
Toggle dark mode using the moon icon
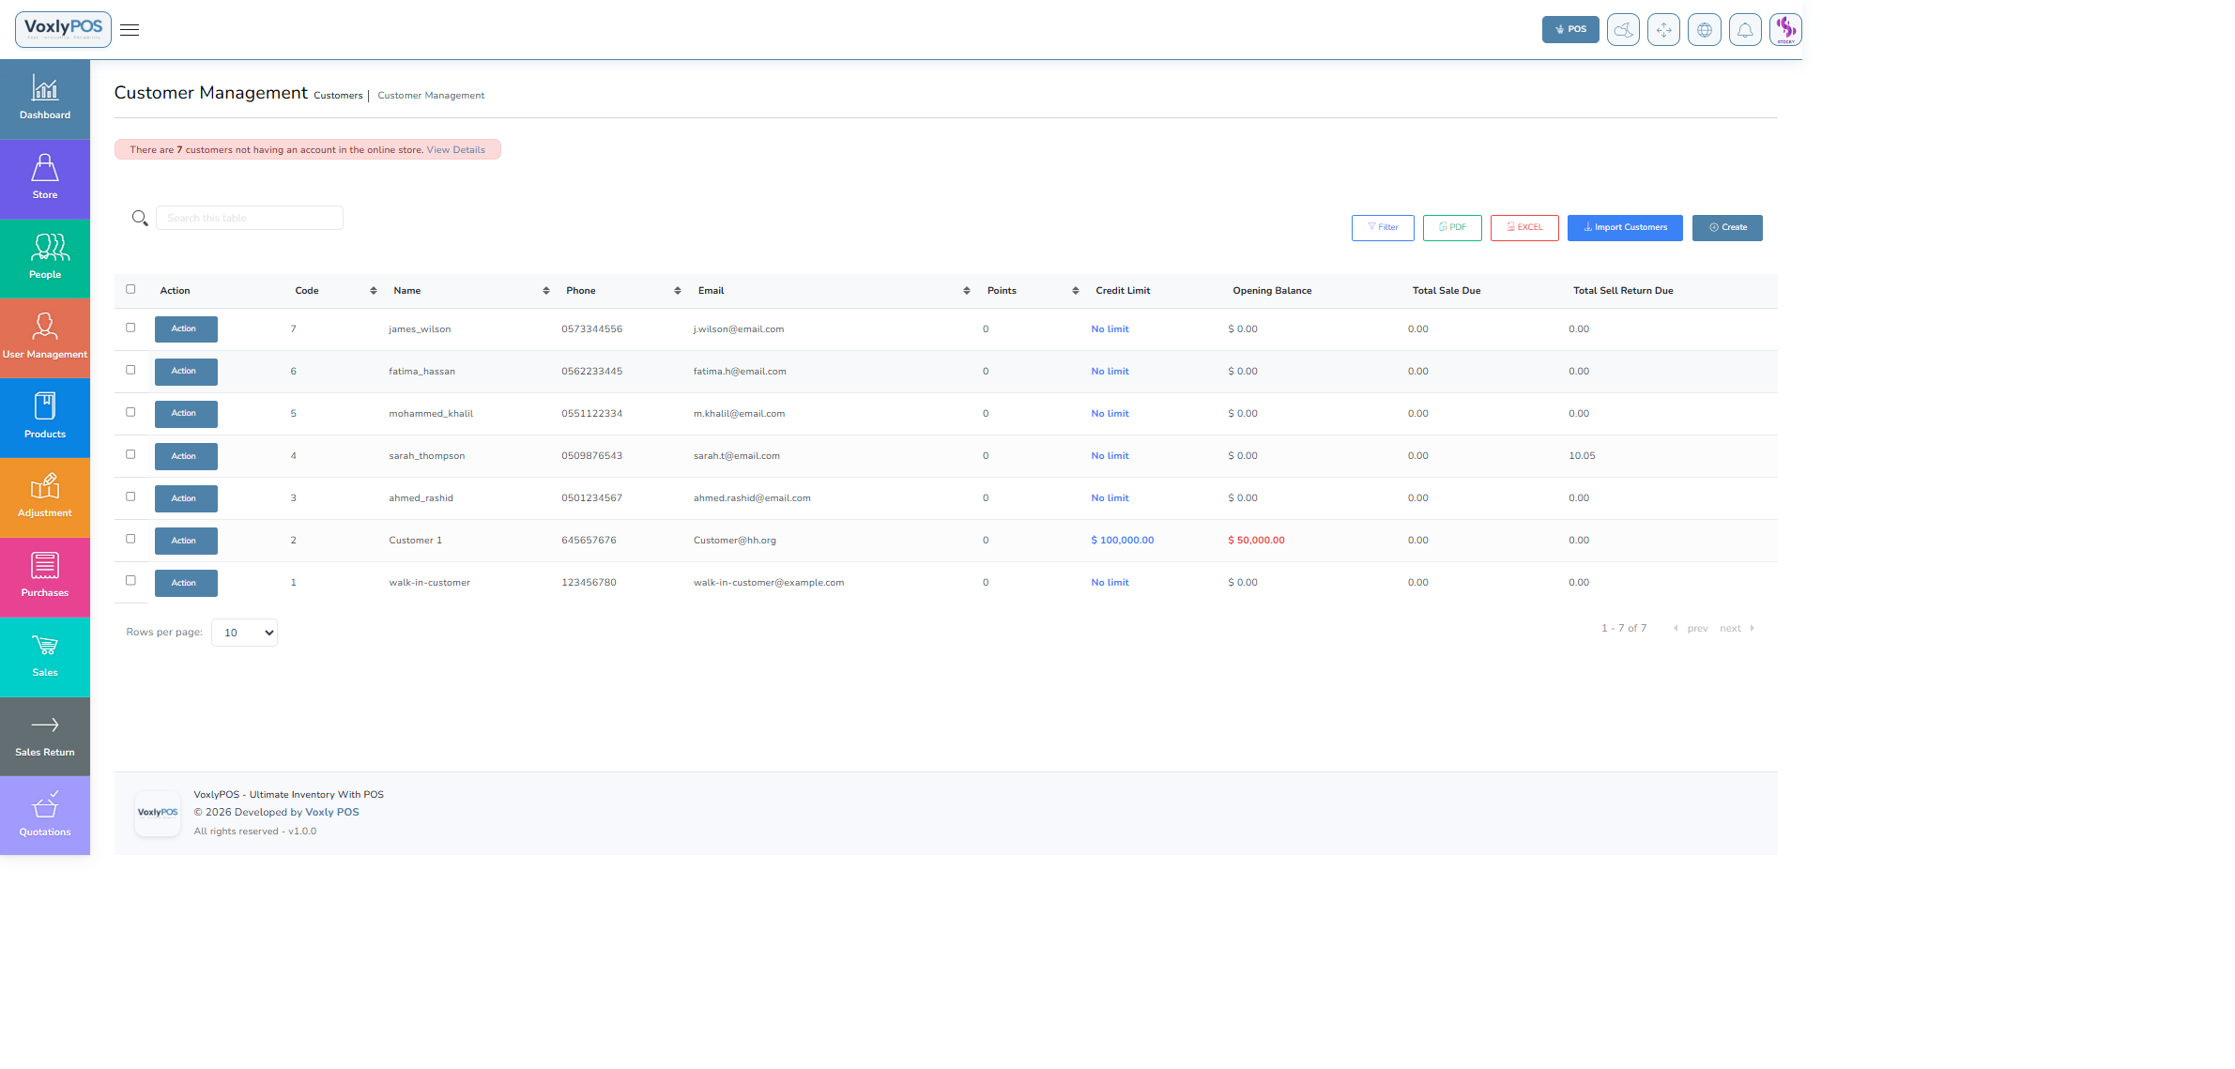tap(1622, 29)
